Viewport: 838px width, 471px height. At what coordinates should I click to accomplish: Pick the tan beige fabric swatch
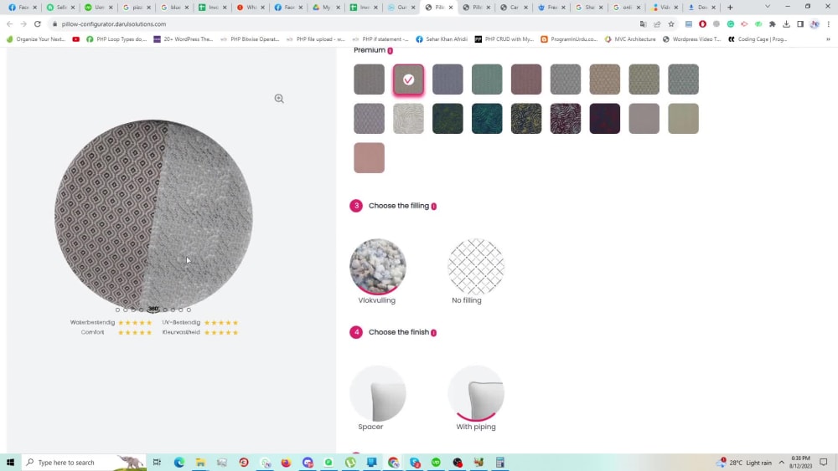605,79
